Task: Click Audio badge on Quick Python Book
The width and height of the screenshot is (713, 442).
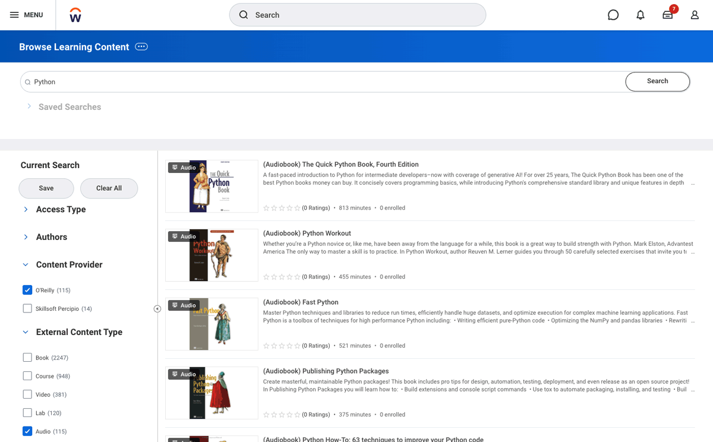Action: (183, 168)
